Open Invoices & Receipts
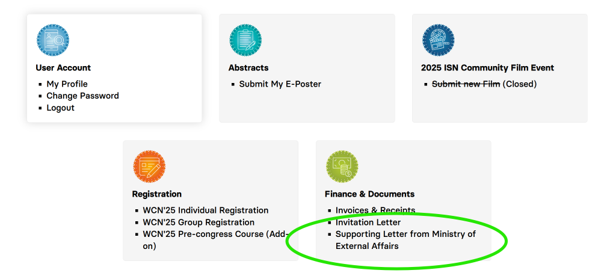This screenshot has height=273, width=616. pos(375,210)
